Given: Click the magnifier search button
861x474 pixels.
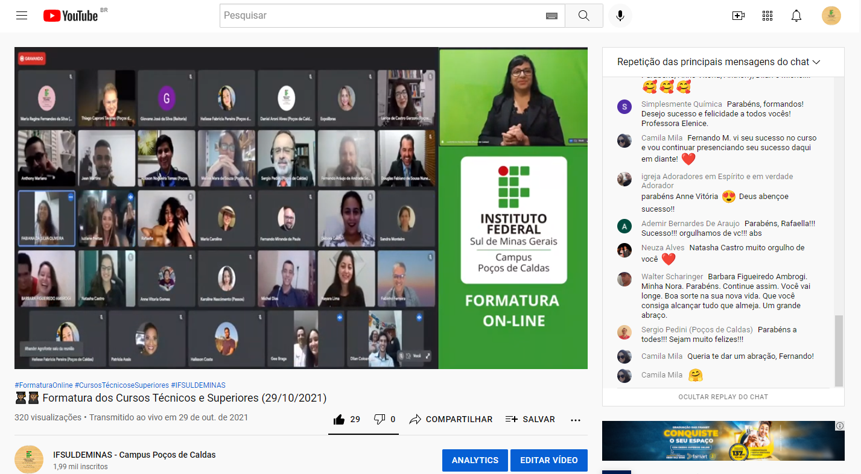Looking at the screenshot, I should [x=583, y=16].
